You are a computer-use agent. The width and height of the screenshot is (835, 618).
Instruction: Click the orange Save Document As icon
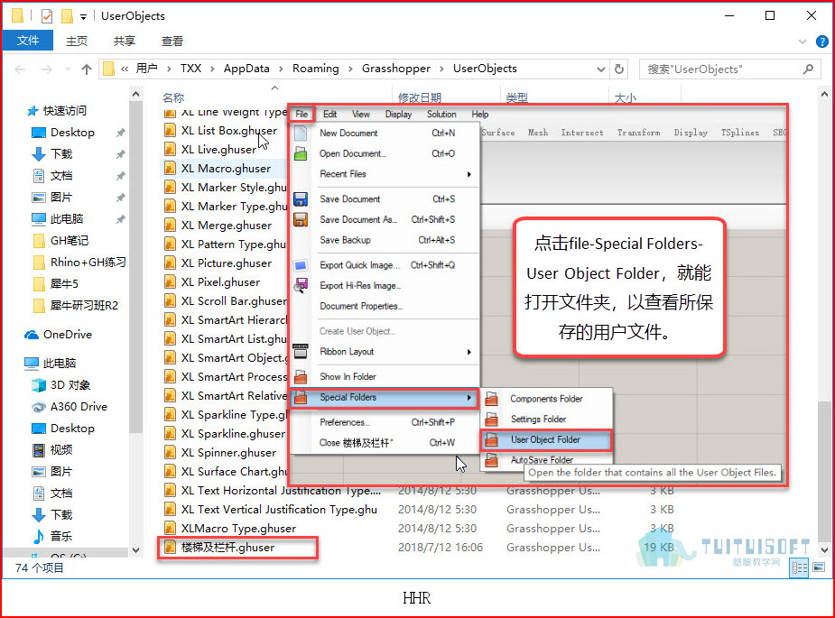(x=301, y=219)
